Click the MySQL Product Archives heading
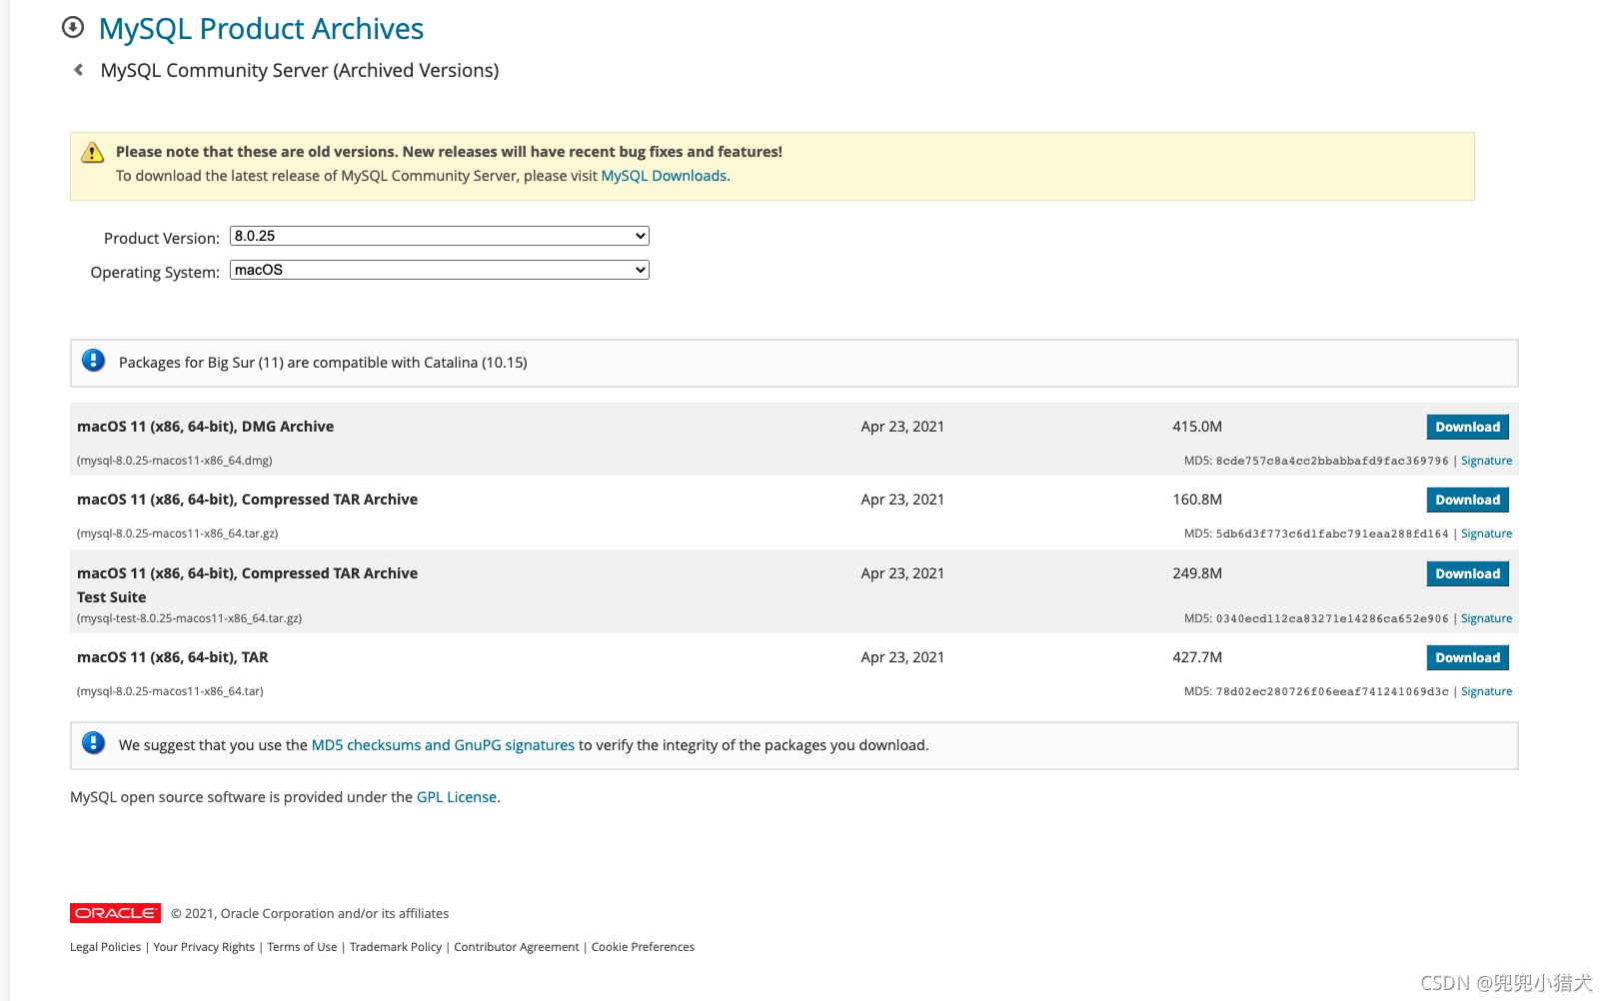1608x1001 pixels. pos(261,29)
